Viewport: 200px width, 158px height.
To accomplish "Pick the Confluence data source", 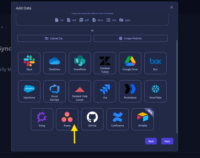I will (x=118, y=119).
